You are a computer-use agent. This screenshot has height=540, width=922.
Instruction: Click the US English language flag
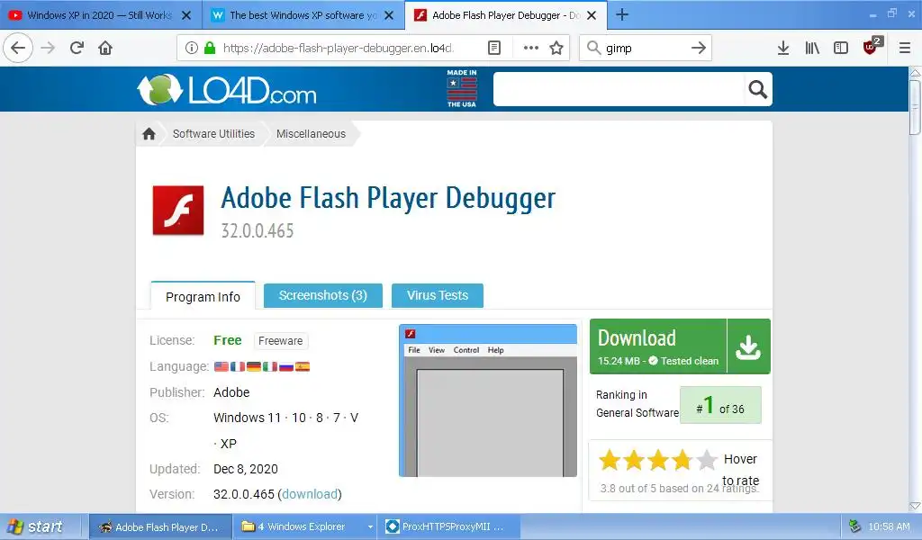pyautogui.click(x=221, y=366)
